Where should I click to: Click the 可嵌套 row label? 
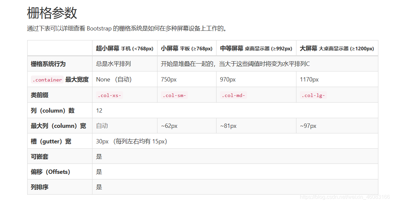(x=39, y=157)
